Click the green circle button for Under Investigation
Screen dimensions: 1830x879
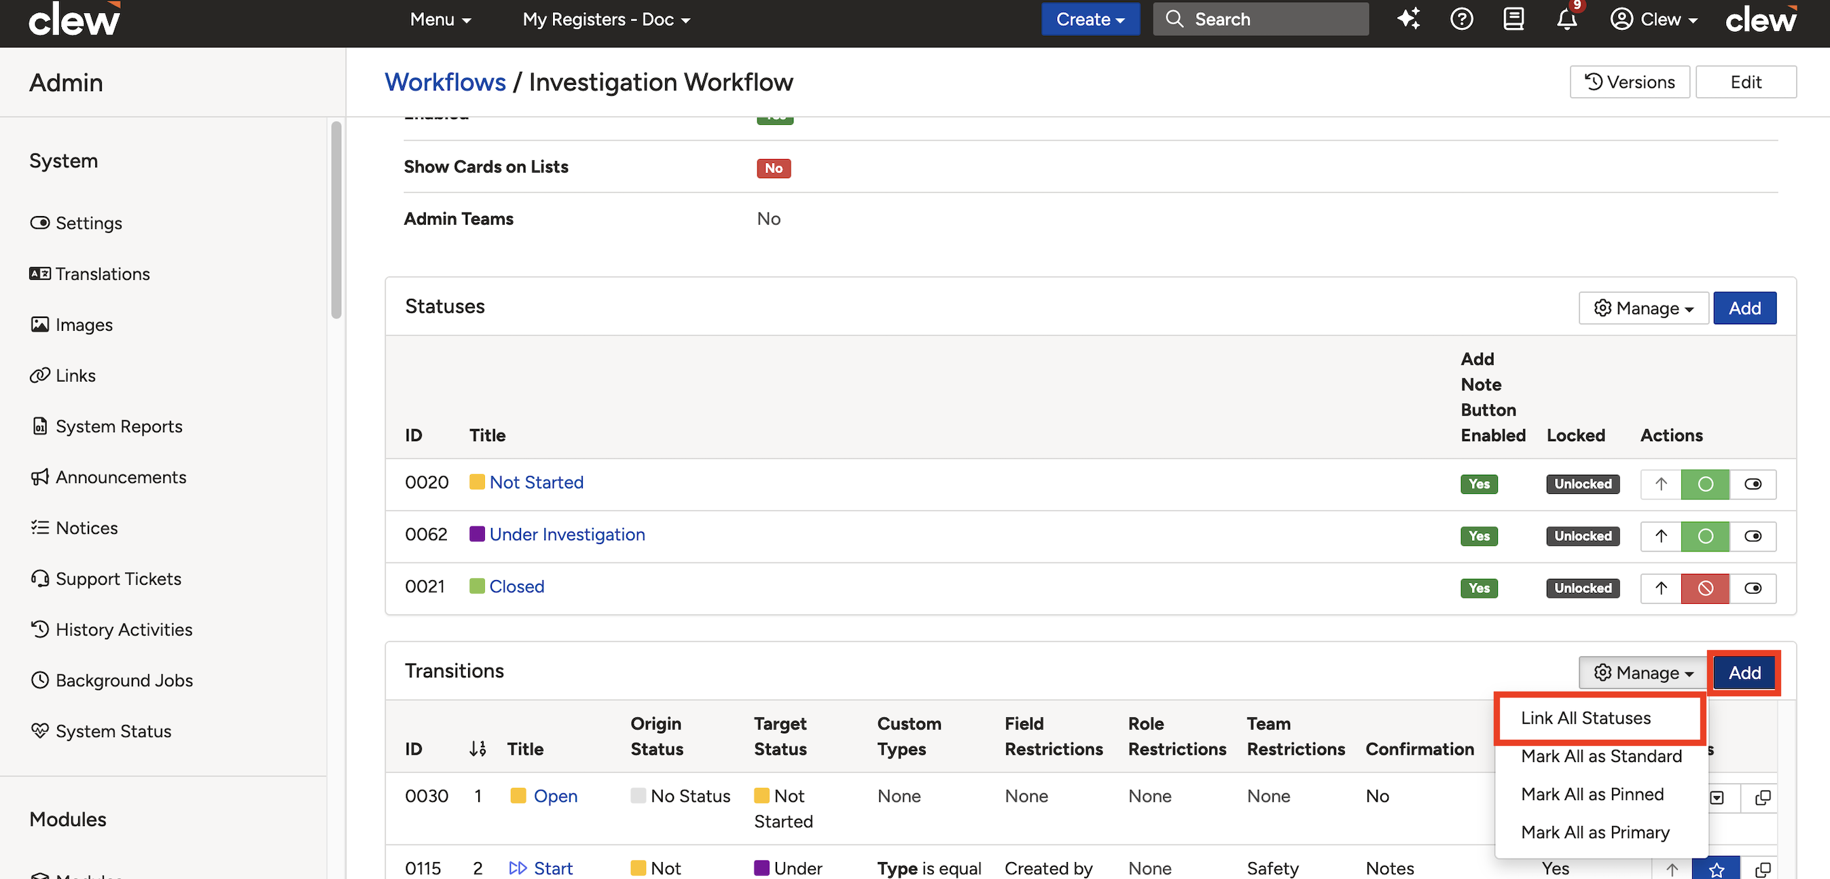pos(1705,536)
